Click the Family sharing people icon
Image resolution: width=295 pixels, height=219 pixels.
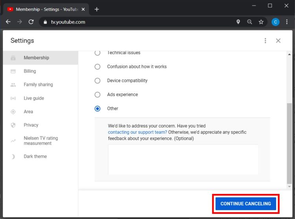[x=13, y=85]
